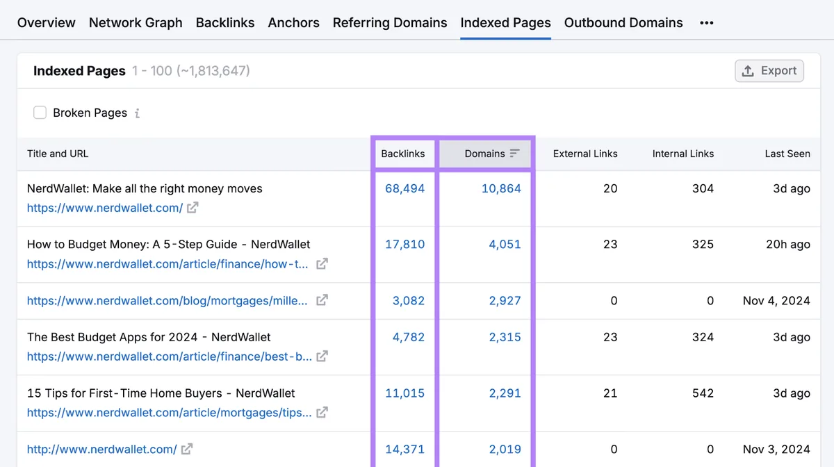Image resolution: width=834 pixels, height=467 pixels.
Task: Click the Nov 3, 2024 last seen date
Action: (x=776, y=450)
